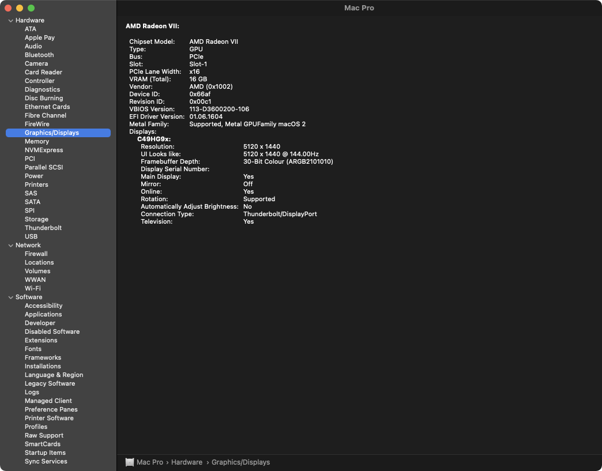Select Parallel SCSI in the sidebar

click(44, 167)
